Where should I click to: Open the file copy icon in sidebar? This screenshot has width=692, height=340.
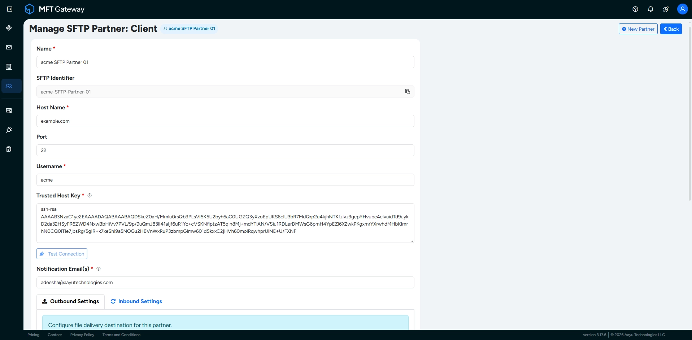point(9,149)
